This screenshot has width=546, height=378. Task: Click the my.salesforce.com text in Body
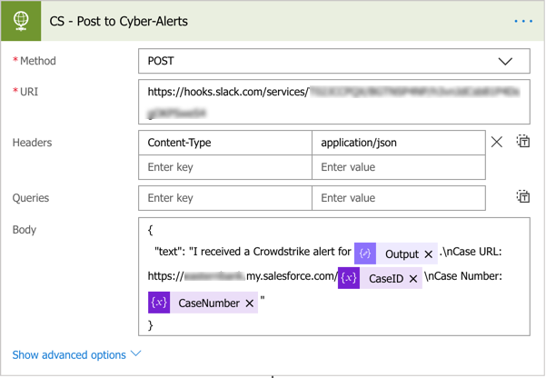(291, 276)
